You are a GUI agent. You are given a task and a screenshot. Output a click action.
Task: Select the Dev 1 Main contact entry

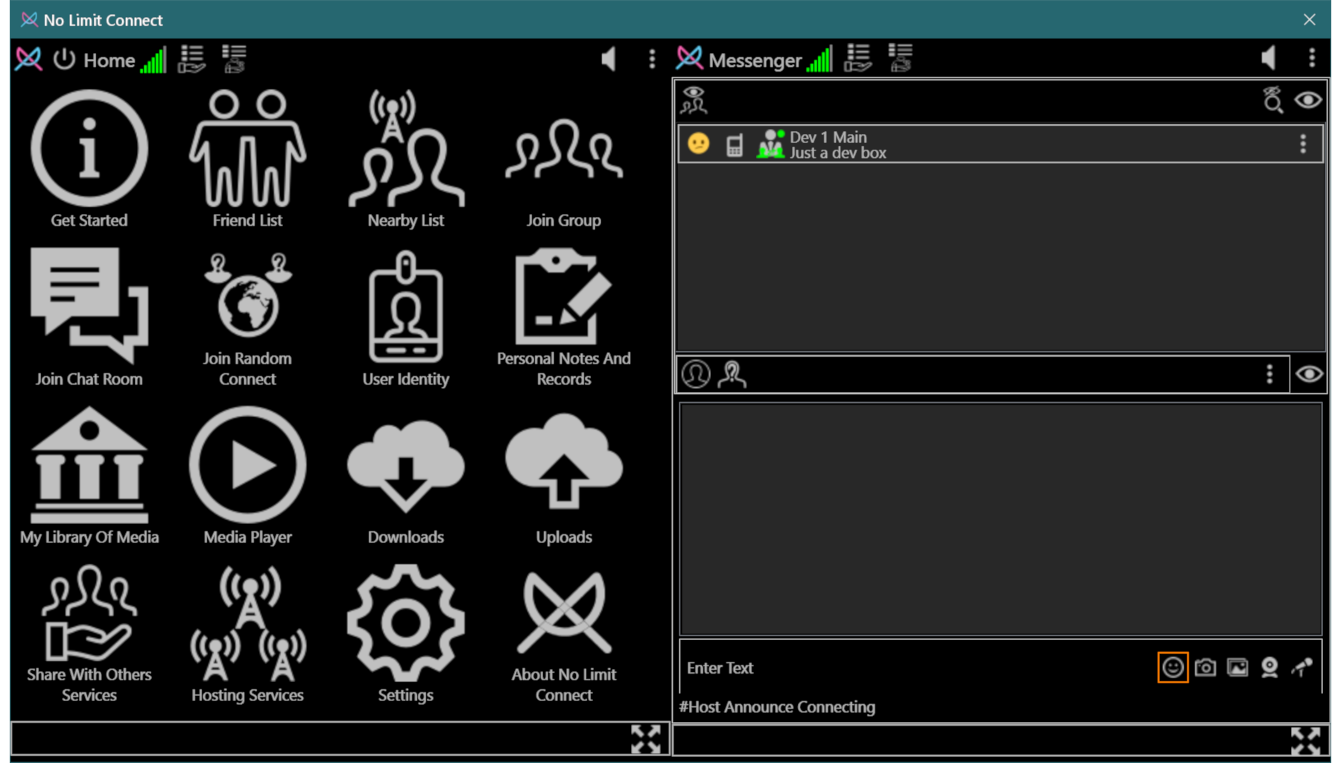[x=968, y=144]
